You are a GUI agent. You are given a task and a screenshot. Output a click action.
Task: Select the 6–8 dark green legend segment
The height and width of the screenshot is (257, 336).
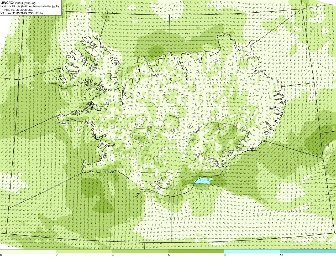click(x=196, y=251)
